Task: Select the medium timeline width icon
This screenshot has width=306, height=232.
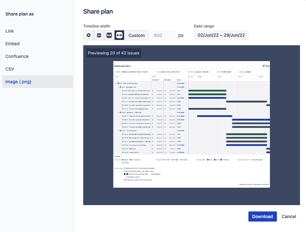Action: click(109, 35)
